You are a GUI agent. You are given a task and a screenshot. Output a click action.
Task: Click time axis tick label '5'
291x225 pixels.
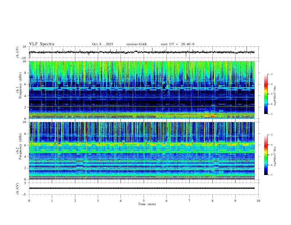point(144,201)
